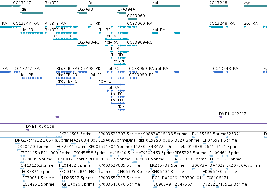Click the fbl-RE transcript label
The height and width of the screenshot is (189, 267).
(x=104, y=30)
